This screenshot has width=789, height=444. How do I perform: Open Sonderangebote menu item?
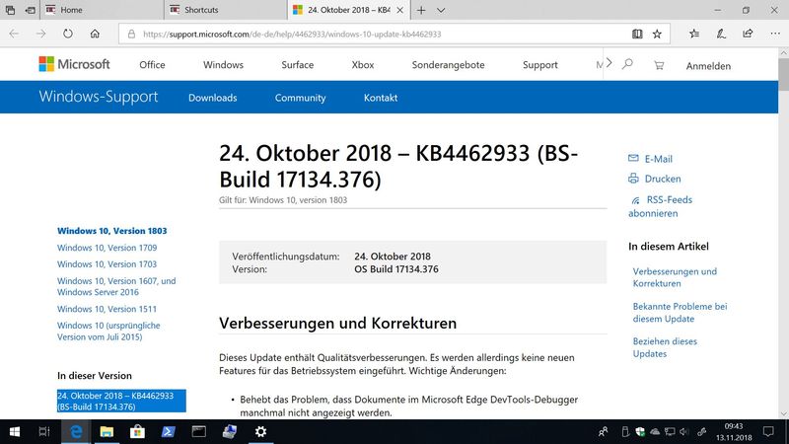448,65
